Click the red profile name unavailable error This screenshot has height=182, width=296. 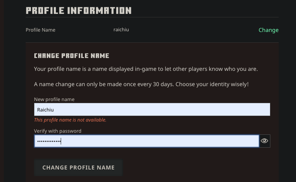coord(70,120)
